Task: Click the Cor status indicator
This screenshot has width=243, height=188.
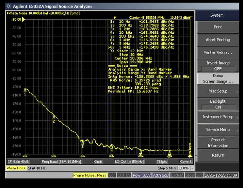Action: [112, 176]
